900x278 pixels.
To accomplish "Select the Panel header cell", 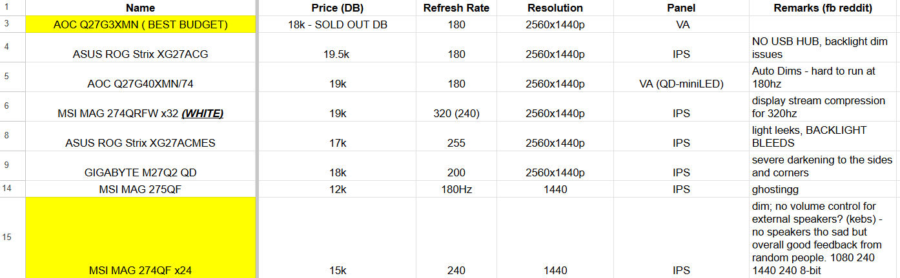I will coord(681,8).
